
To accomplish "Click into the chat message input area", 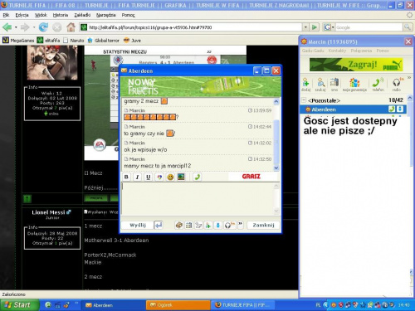I will (x=198, y=199).
